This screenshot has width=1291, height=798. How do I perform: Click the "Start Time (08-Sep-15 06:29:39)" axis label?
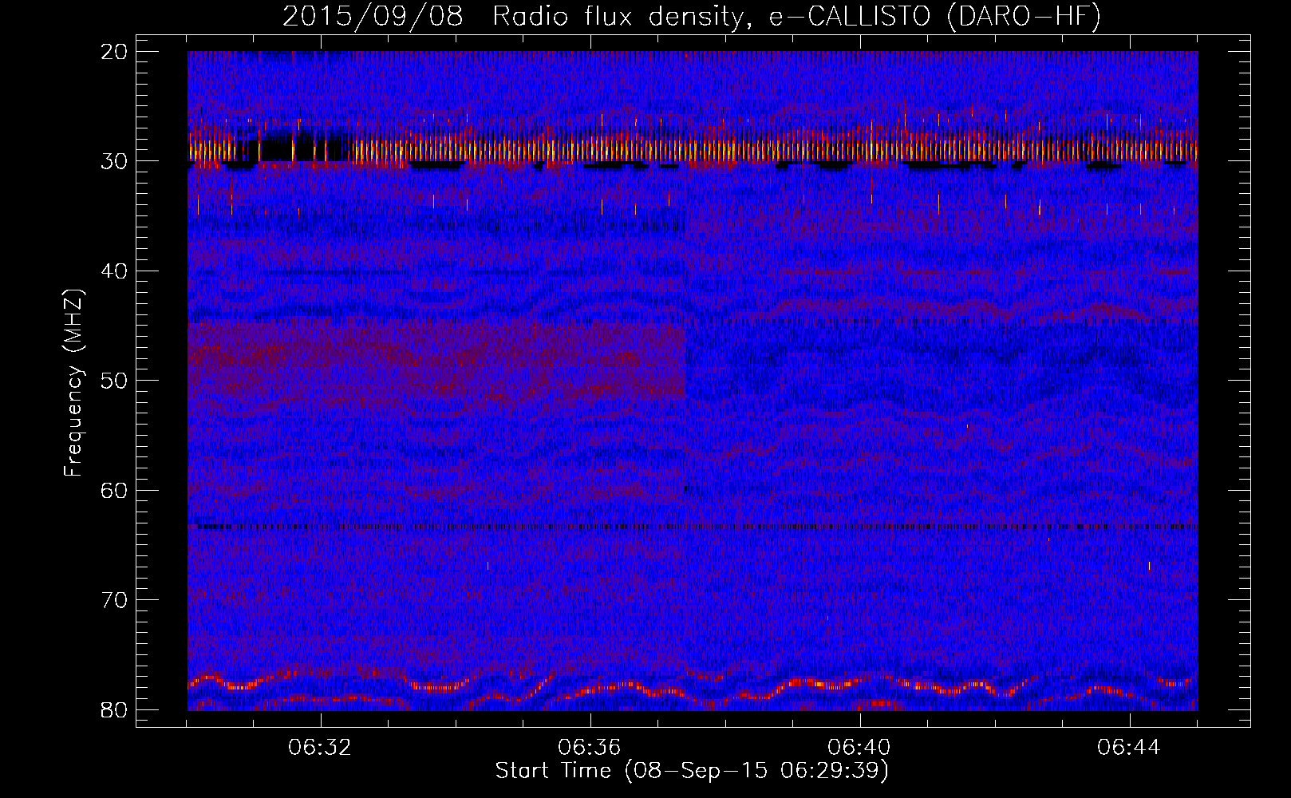[x=692, y=771]
